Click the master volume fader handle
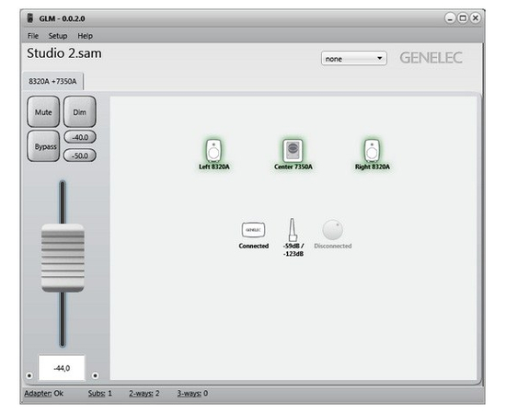 point(63,258)
